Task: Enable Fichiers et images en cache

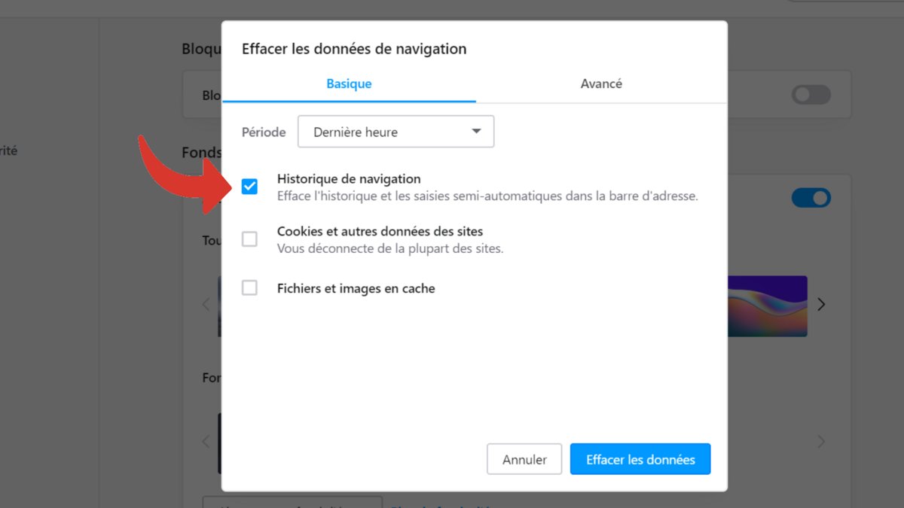Action: [249, 287]
